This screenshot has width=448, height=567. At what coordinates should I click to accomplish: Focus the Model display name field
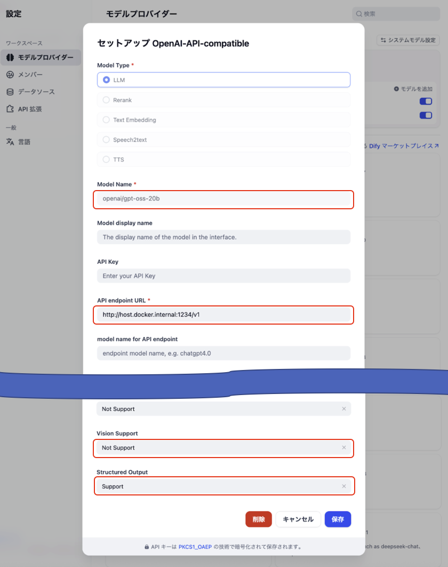[223, 237]
